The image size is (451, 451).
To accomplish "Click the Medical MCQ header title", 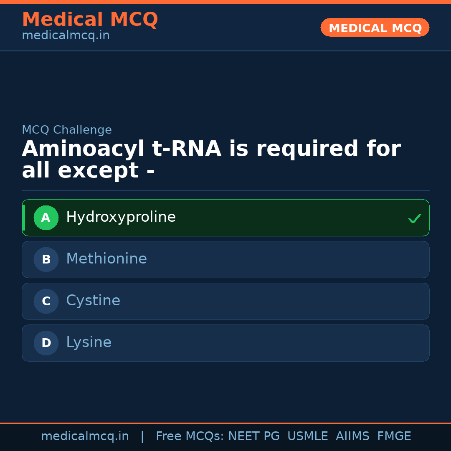I will 90,20.
